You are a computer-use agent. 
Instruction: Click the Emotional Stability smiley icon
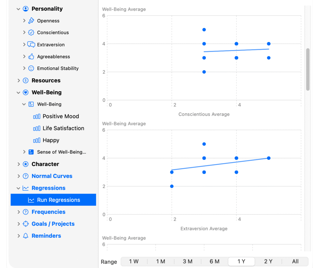pos(31,68)
